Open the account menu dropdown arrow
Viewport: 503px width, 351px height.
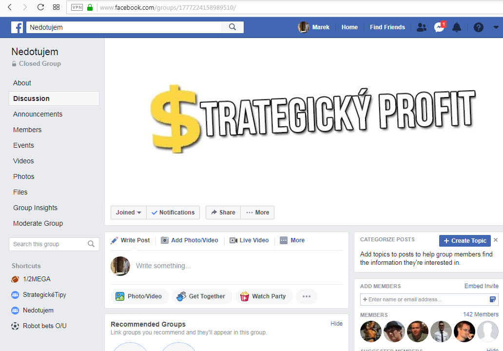(496, 28)
